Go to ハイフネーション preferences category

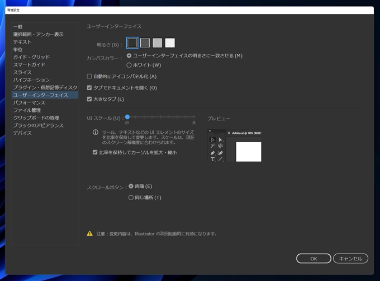45,80
